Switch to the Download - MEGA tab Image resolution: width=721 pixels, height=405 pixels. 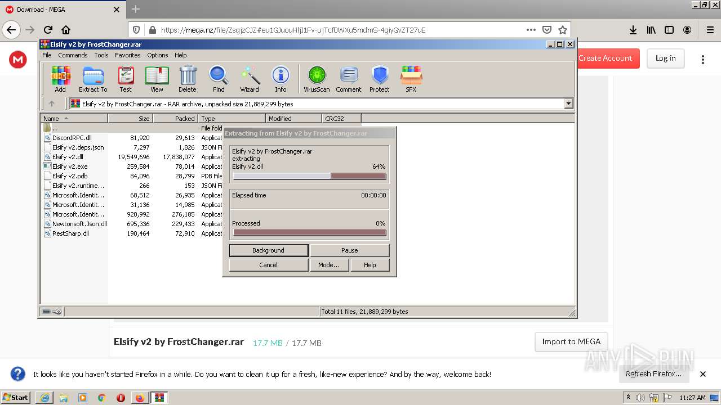point(62,10)
